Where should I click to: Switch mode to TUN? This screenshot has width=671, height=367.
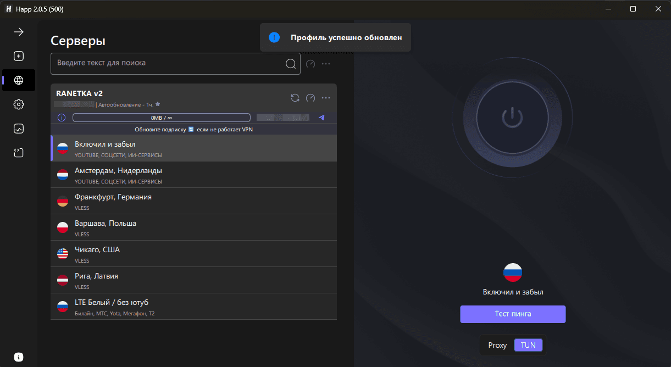pyautogui.click(x=528, y=345)
